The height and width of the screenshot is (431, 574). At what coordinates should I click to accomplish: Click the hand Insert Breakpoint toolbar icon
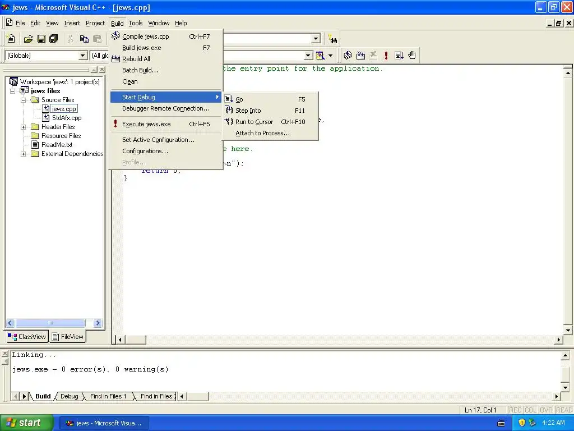click(412, 56)
